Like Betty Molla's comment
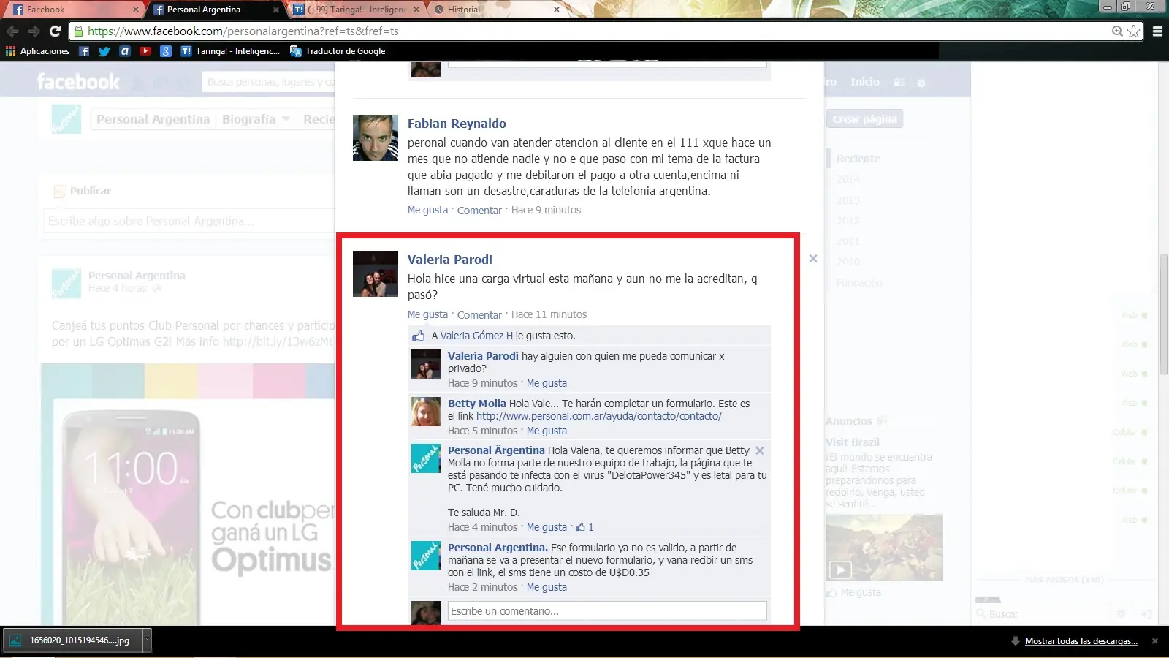 [x=547, y=431]
